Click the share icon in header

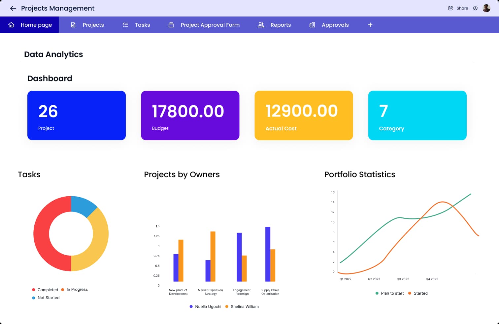click(x=450, y=8)
